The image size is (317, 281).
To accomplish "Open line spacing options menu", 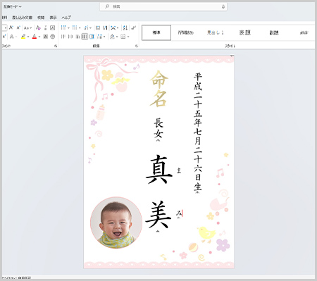I will 101,37.
